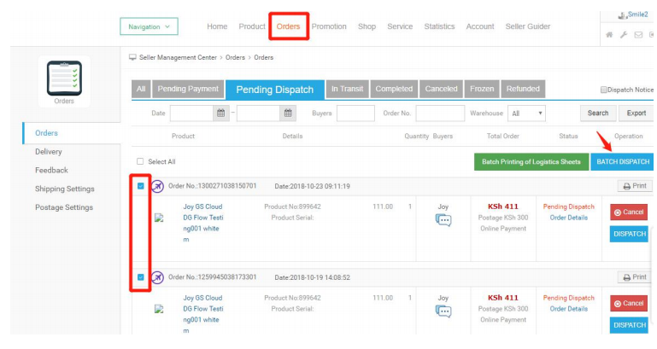Toggle the Select All checkbox
The image size is (657, 349).
click(141, 161)
